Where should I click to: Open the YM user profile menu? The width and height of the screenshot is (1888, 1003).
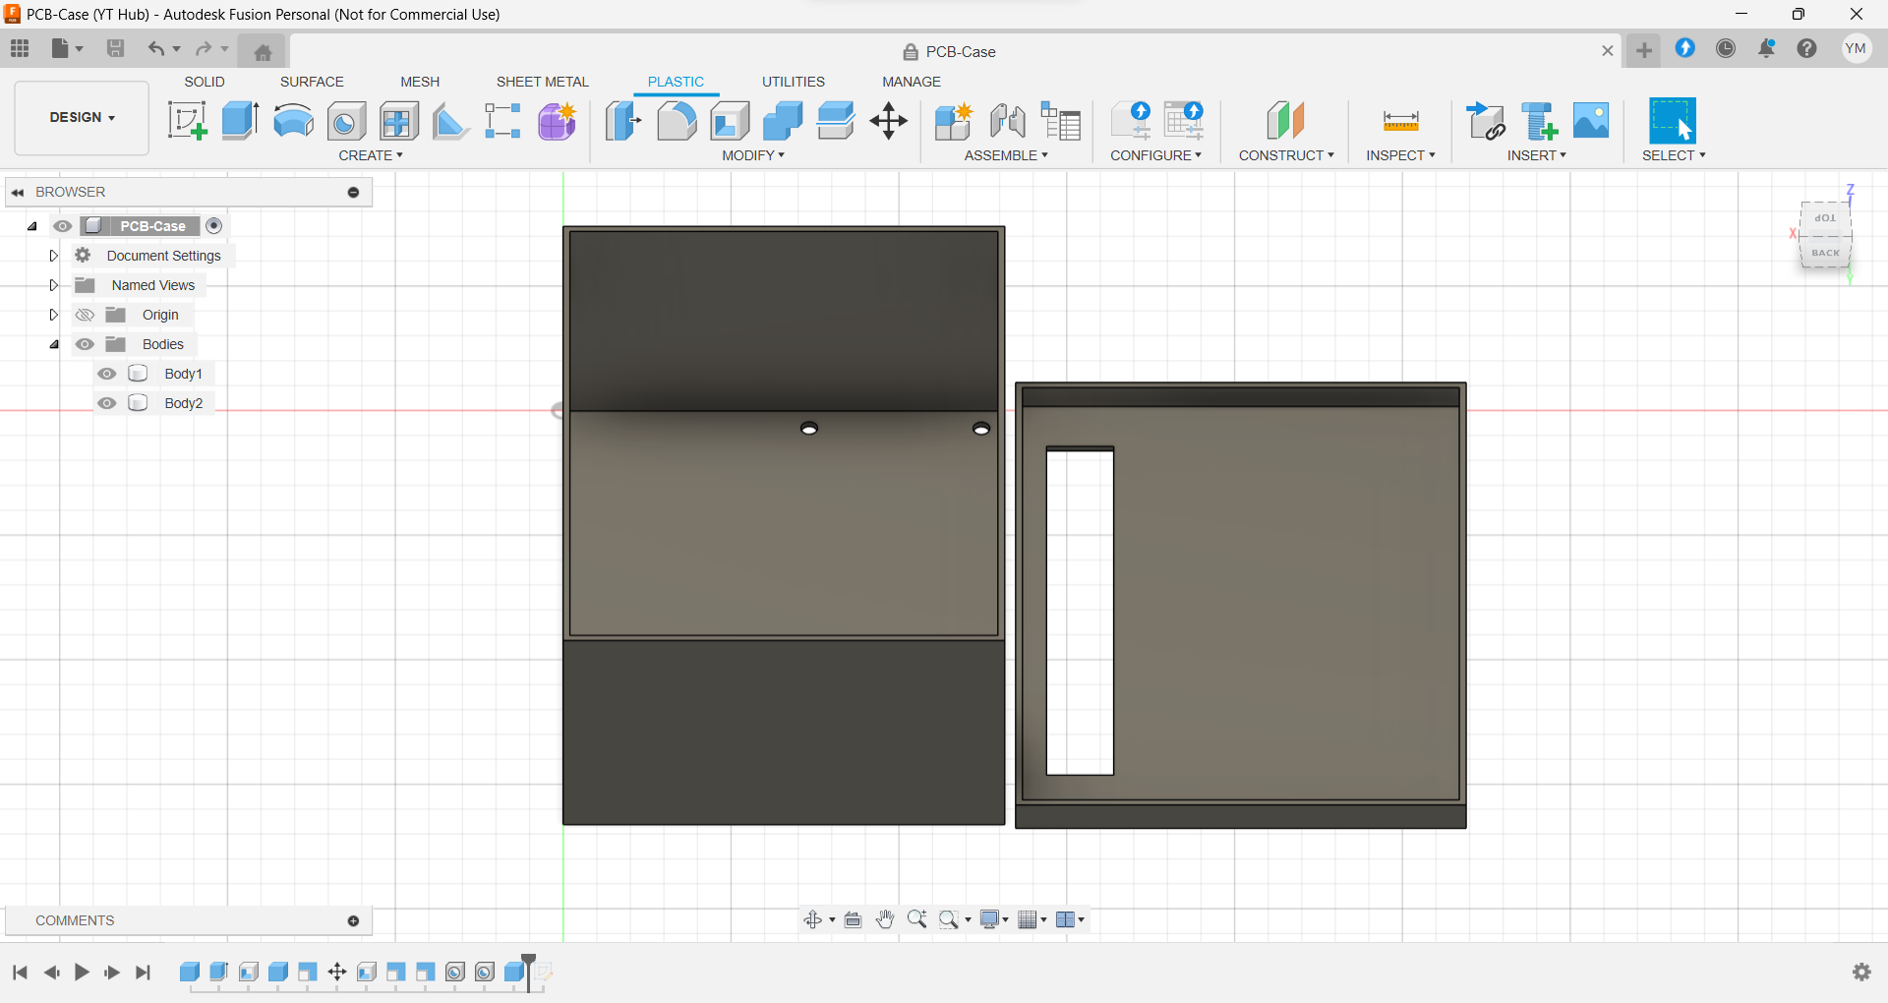[1856, 48]
